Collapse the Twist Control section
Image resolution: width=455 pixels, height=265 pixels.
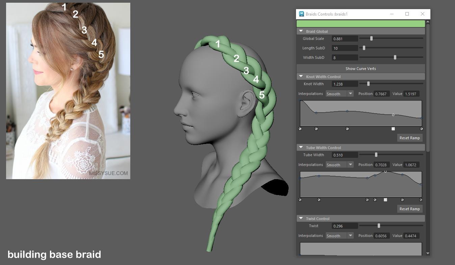tap(301, 218)
